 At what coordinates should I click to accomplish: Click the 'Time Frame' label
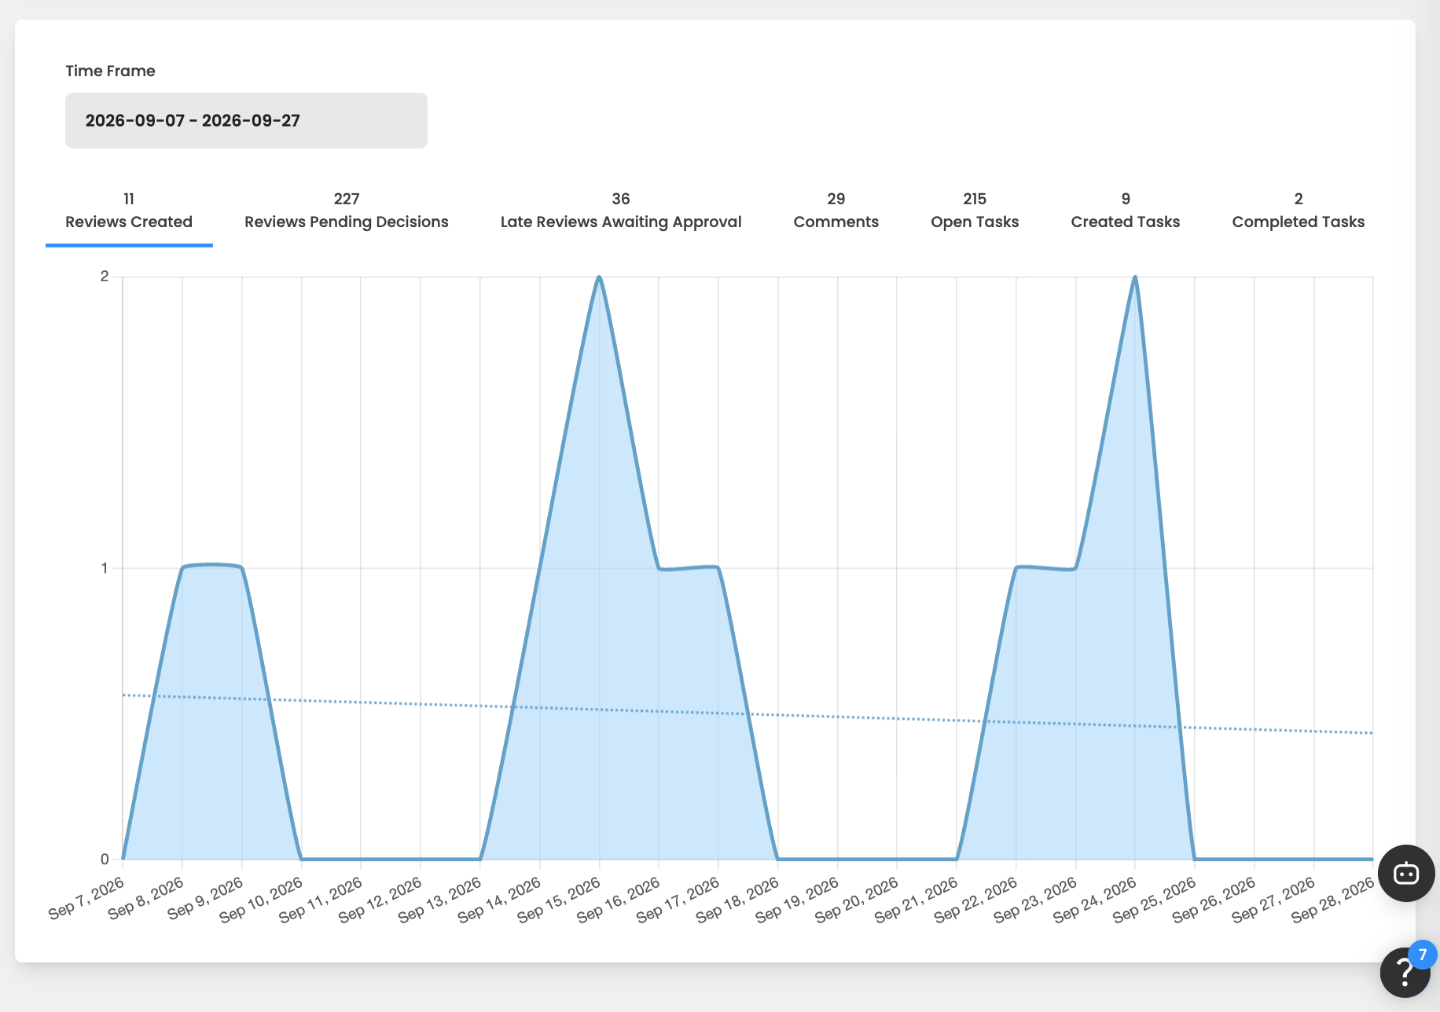tap(110, 71)
